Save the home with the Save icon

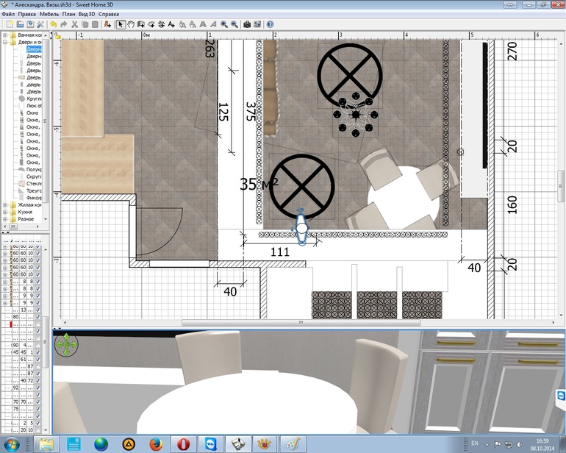[30, 24]
